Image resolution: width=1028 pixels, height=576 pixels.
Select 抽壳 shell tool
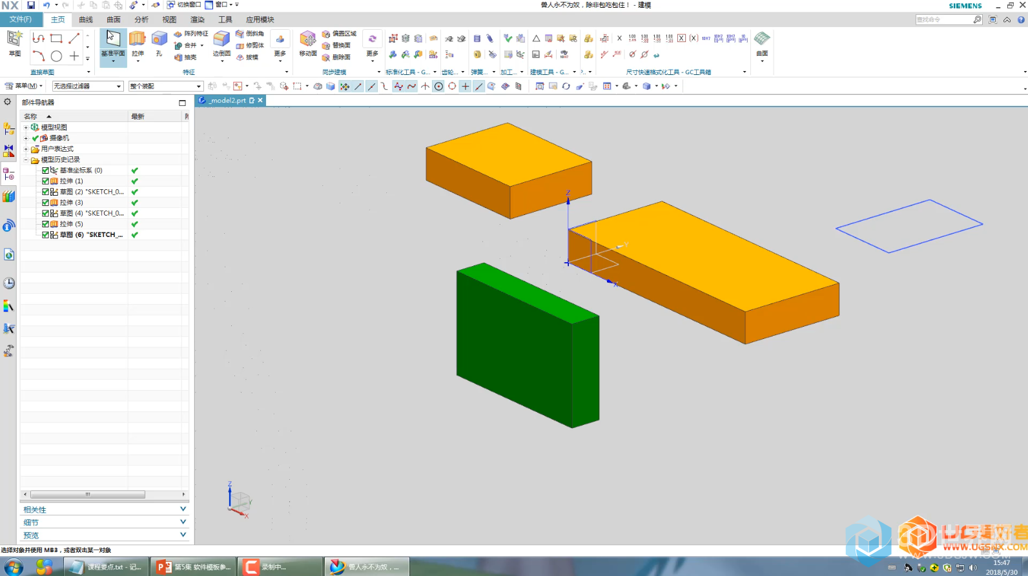tap(185, 57)
